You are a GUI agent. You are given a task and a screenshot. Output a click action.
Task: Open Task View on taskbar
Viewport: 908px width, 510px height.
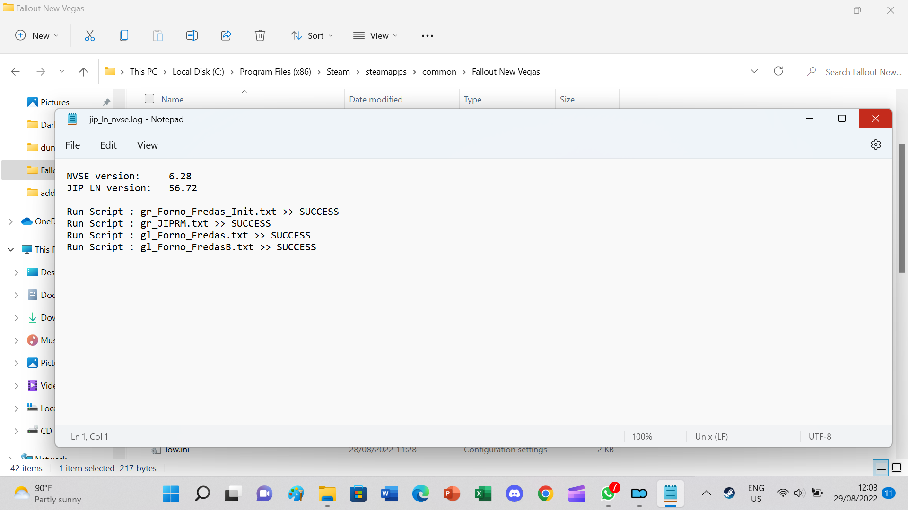tap(233, 494)
